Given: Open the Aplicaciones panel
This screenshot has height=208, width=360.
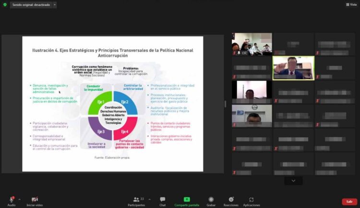Looking at the screenshot, I should [252, 199].
